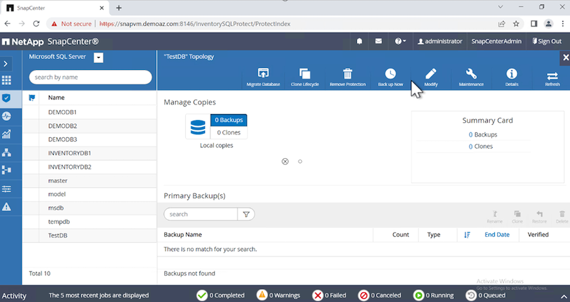Select tempdb database row

[90, 222]
